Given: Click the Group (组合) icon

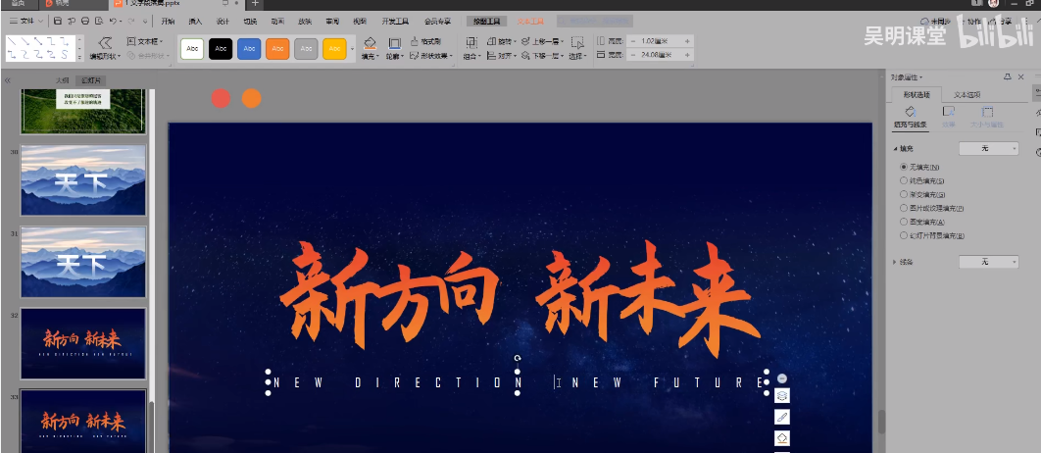Looking at the screenshot, I should [x=471, y=49].
